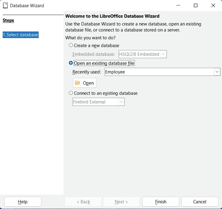Screen dimensions: 222x209
Task: Close the Database Wizard window
Action: click(x=213, y=5)
